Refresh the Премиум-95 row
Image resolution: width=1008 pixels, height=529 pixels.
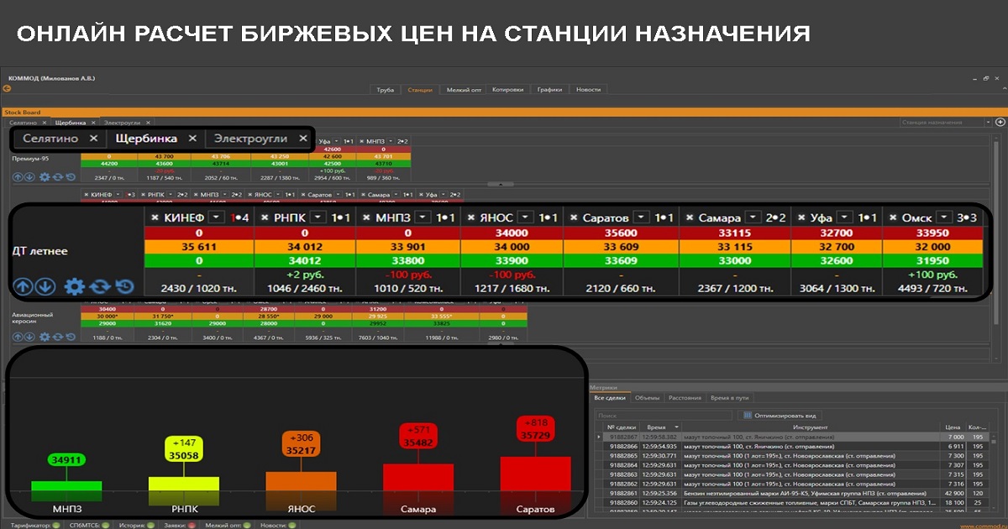pyautogui.click(x=58, y=177)
